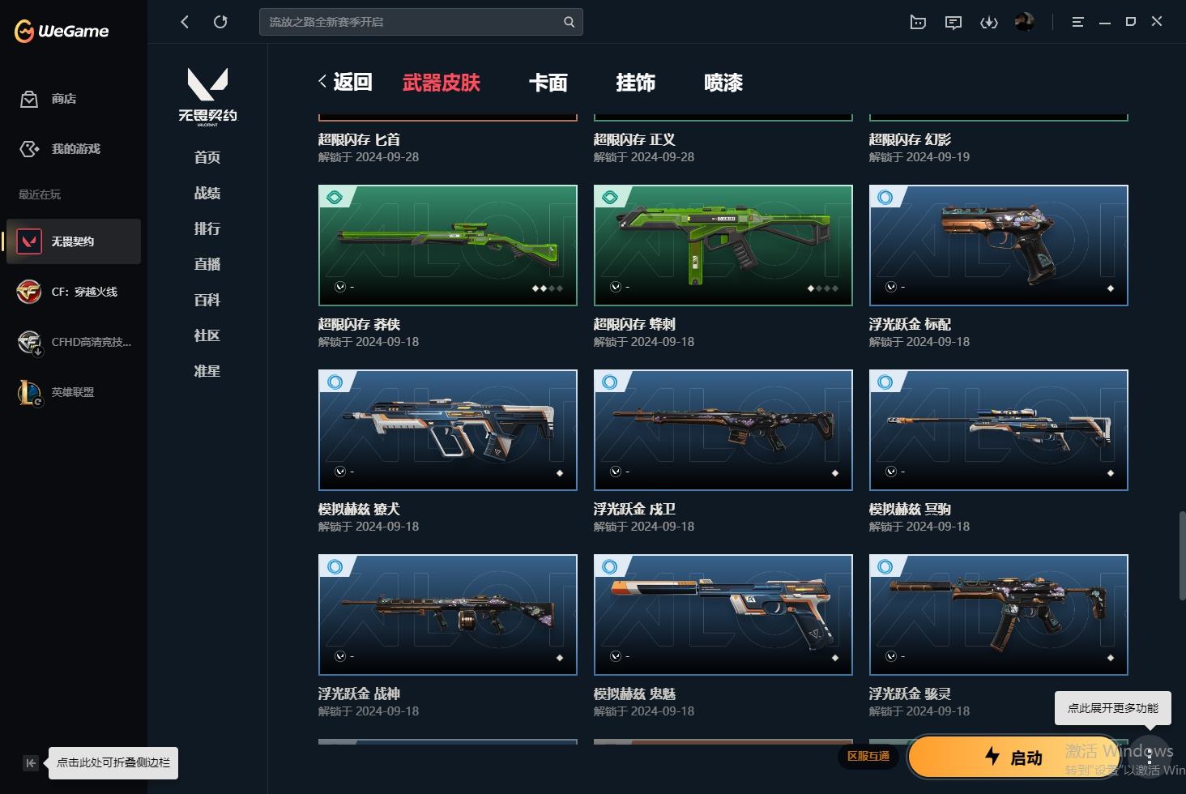Image resolution: width=1186 pixels, height=794 pixels.
Task: Open the main hamburger menu
Action: click(x=1077, y=22)
